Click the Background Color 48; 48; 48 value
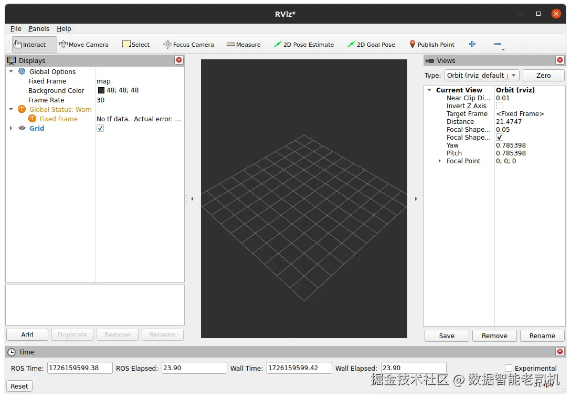The image size is (571, 398). coord(122,90)
